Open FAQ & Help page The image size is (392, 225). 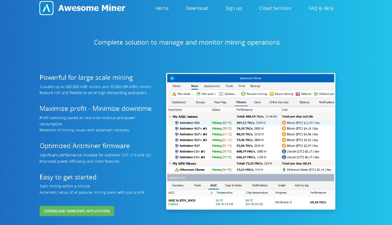point(321,8)
